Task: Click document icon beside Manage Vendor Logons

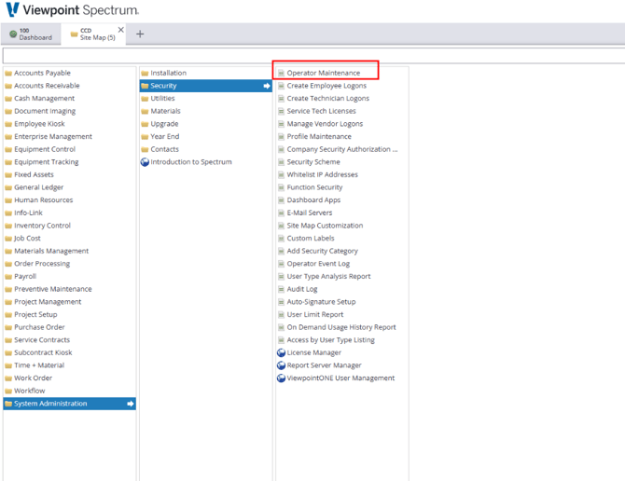Action: [281, 124]
